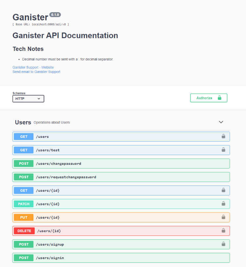Click lock icon on GET /users/test row
Image resolution: width=246 pixels, height=267 pixels.
pyautogui.click(x=223, y=150)
